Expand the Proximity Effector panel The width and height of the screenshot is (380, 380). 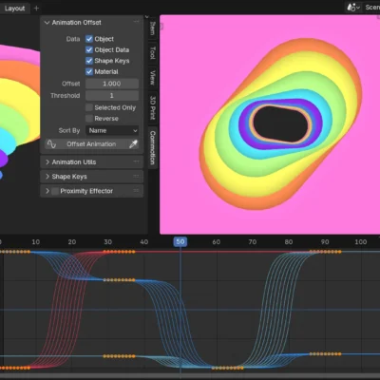click(47, 191)
